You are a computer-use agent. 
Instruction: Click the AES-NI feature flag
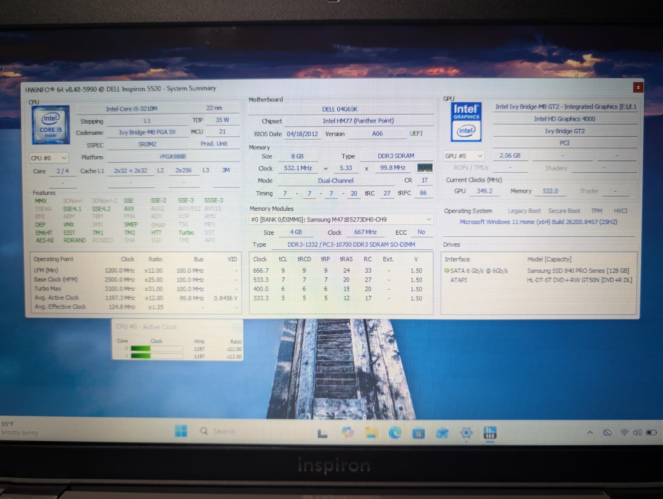[45, 240]
